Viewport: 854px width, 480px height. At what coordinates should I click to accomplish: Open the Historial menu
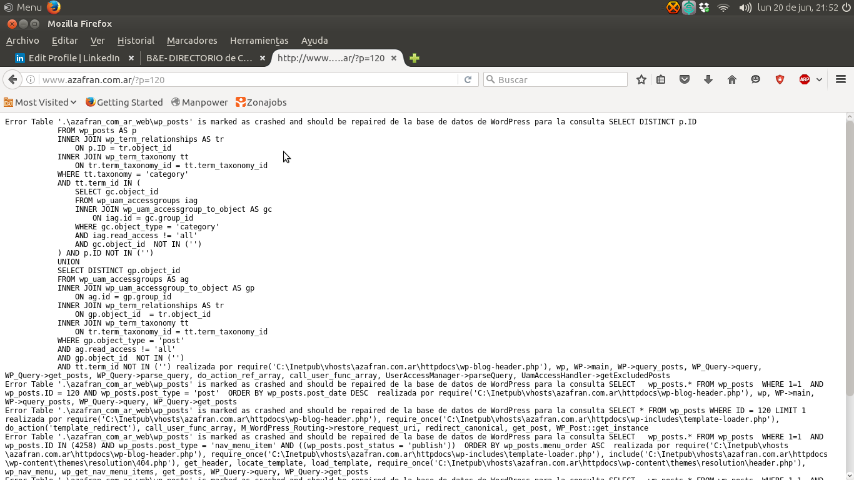[x=136, y=41]
